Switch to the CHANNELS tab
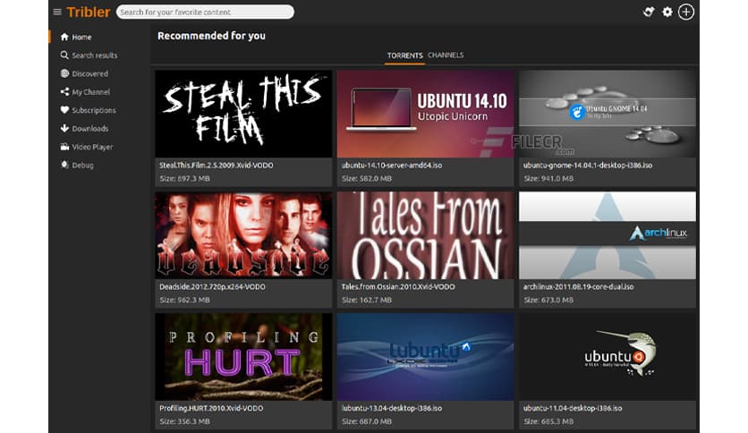 pos(446,55)
